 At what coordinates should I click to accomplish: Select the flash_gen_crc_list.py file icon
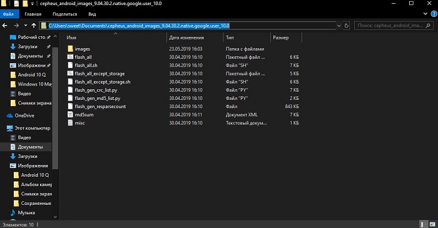pos(70,90)
